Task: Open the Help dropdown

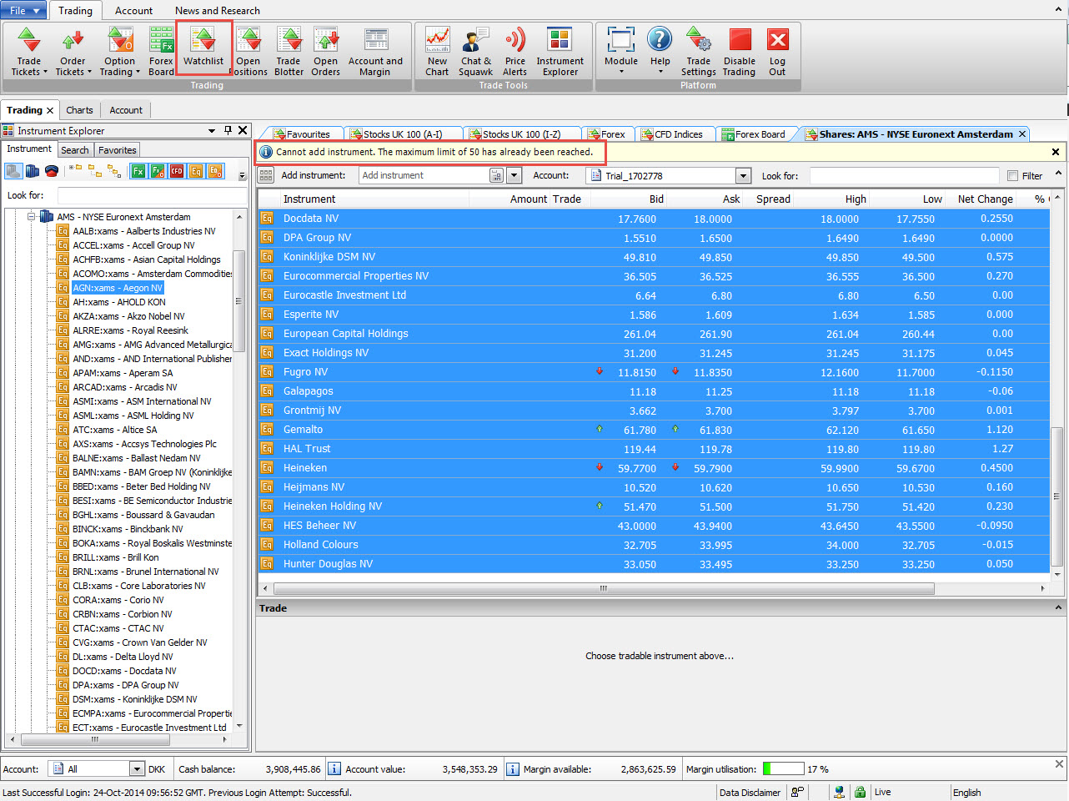Action: click(660, 52)
